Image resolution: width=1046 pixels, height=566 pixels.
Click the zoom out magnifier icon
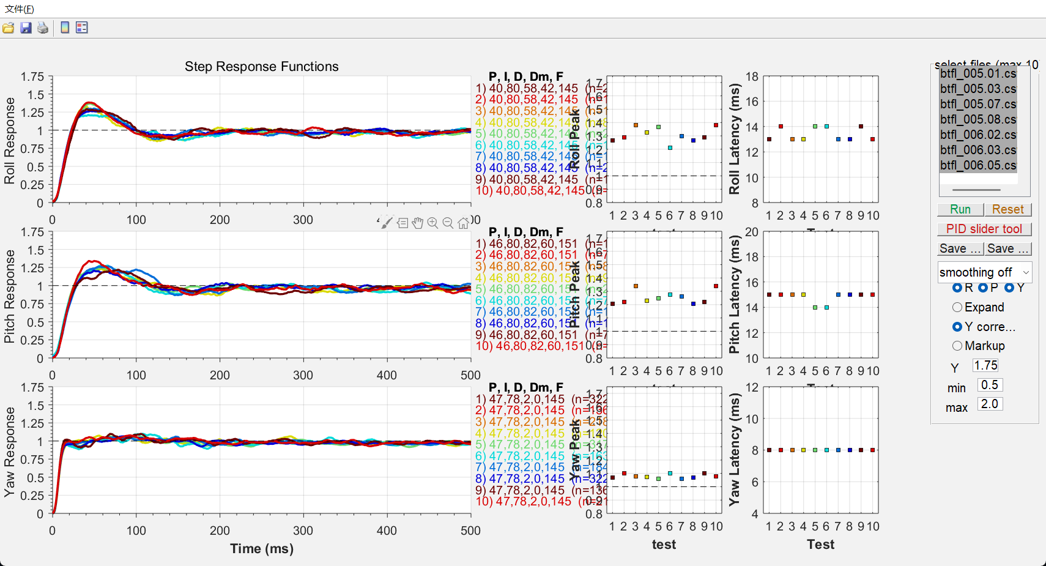(448, 223)
